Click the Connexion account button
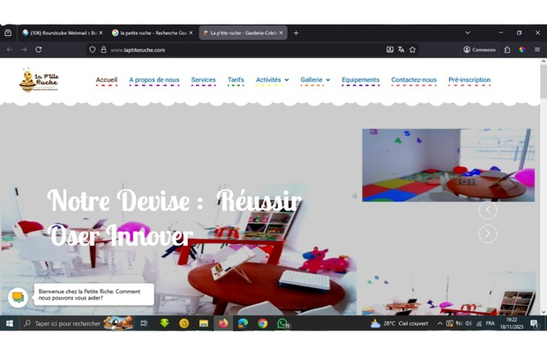The width and height of the screenshot is (547, 355). pyautogui.click(x=480, y=49)
